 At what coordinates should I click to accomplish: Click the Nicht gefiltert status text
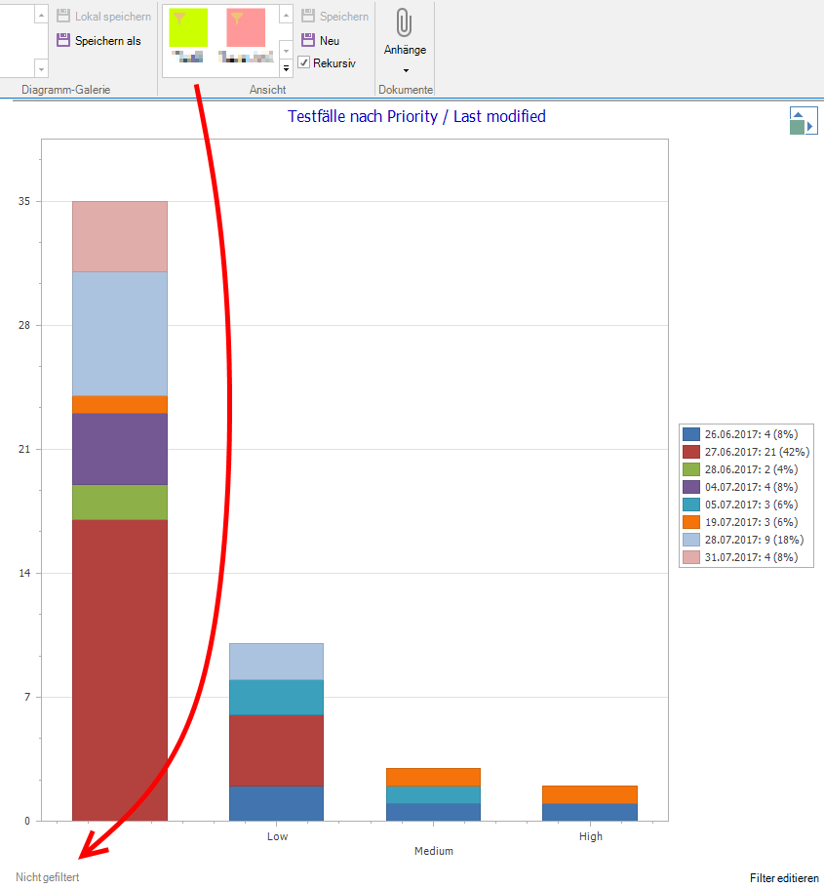48,877
